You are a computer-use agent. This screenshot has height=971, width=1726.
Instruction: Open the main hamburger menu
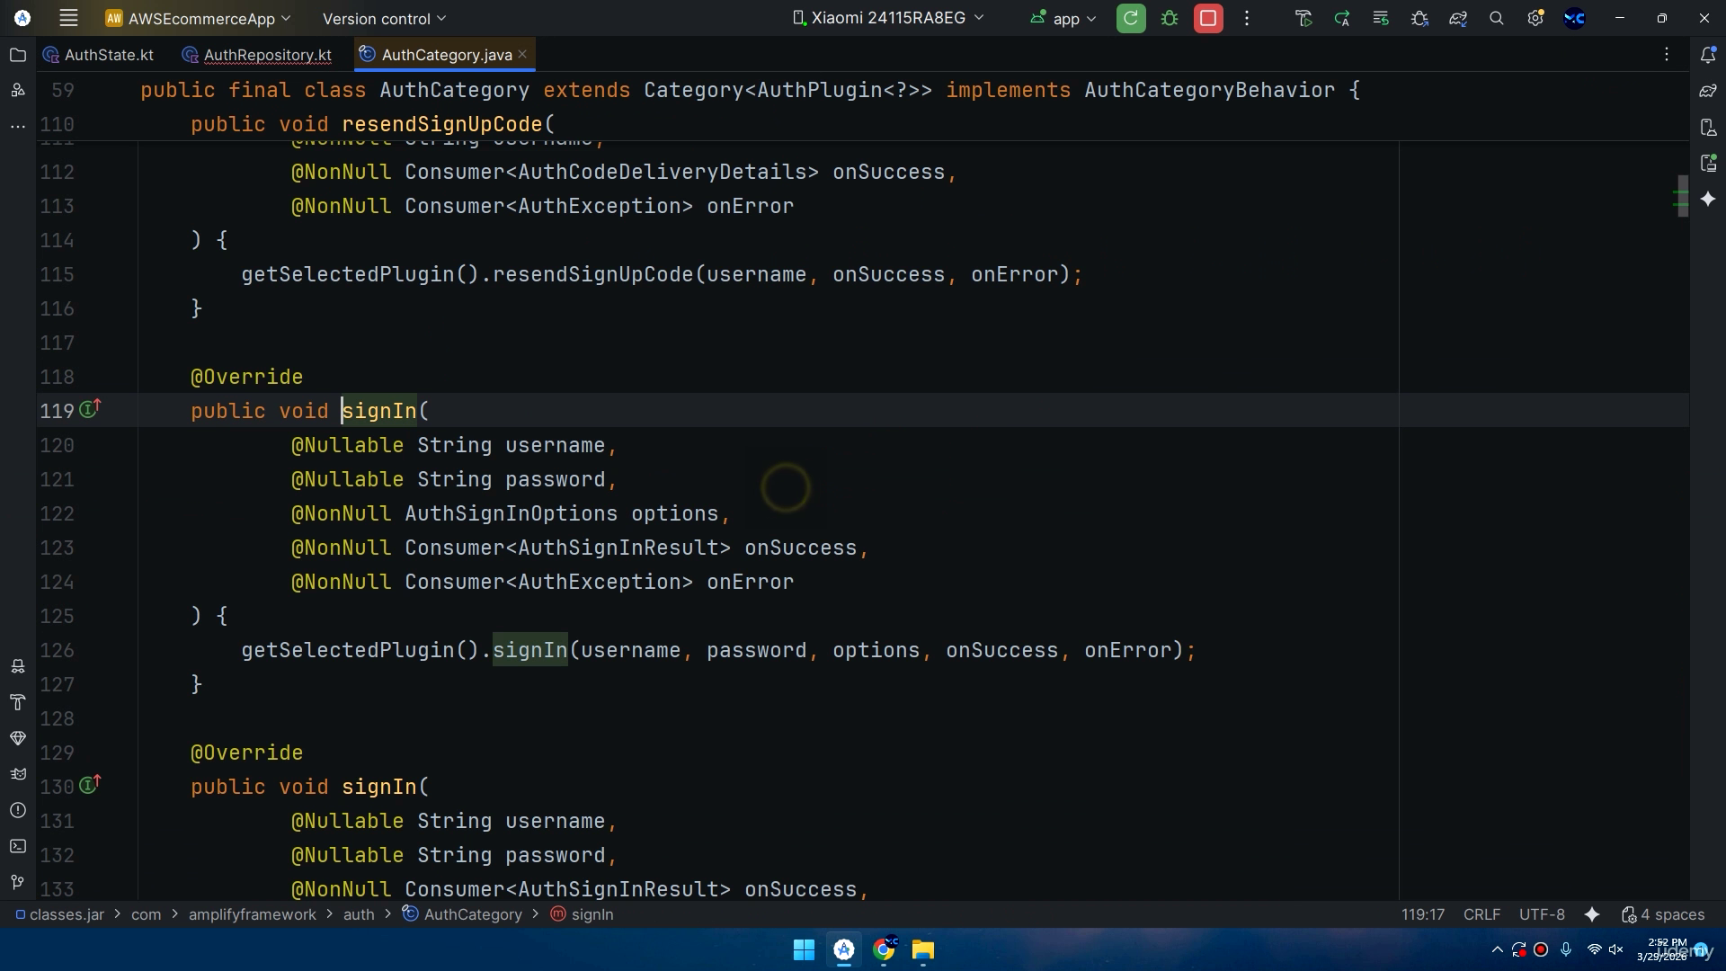click(x=68, y=18)
